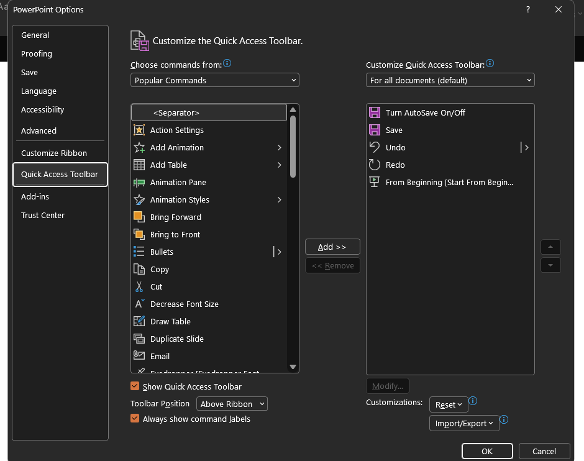Open the Toolbar Position dropdown
This screenshot has height=461, width=584.
[x=232, y=404]
